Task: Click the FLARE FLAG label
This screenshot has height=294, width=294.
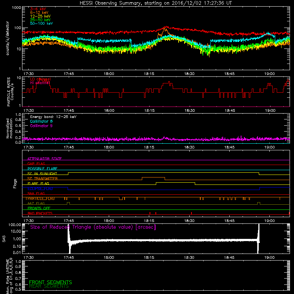Action: click(x=38, y=183)
